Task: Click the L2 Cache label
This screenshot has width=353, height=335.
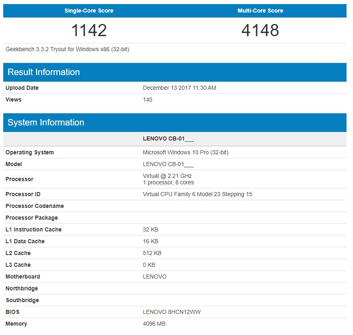Action: (x=18, y=253)
